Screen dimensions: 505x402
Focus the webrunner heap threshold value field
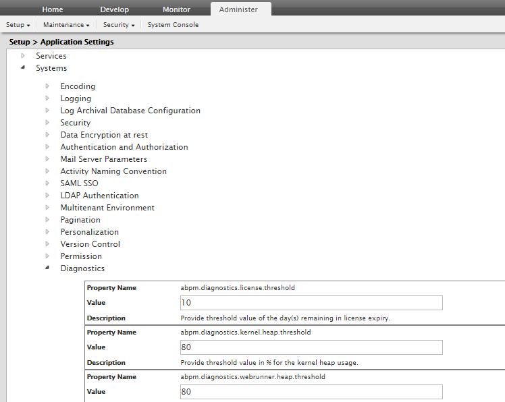coord(311,392)
